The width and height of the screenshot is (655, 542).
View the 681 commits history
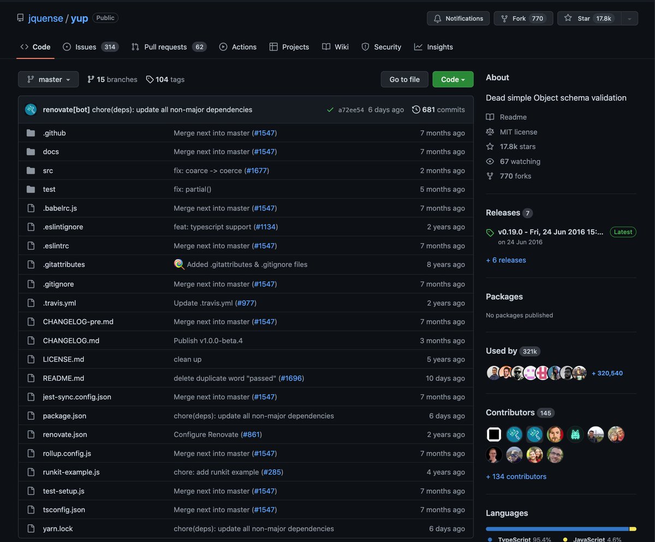(x=438, y=110)
